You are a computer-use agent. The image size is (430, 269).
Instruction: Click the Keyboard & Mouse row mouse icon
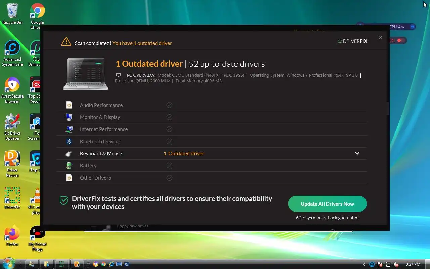pos(69,153)
